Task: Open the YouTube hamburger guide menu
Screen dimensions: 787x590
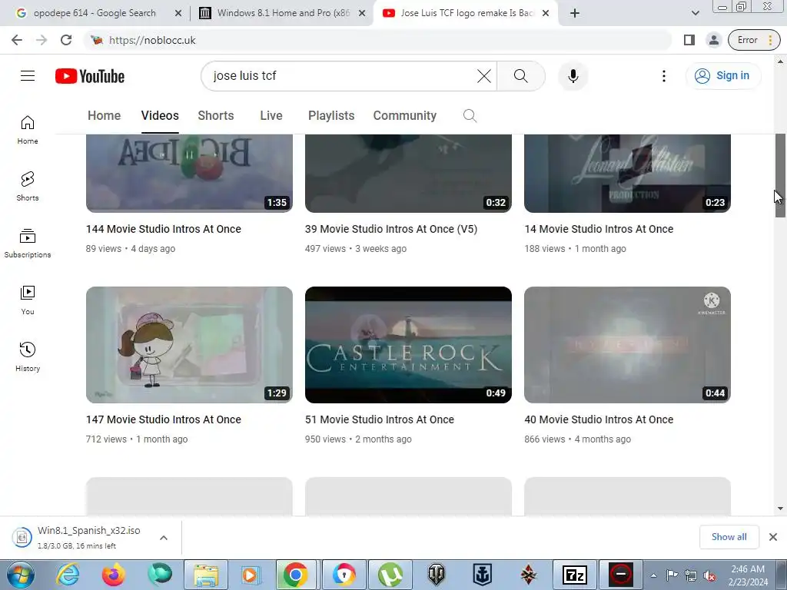Action: tap(28, 76)
